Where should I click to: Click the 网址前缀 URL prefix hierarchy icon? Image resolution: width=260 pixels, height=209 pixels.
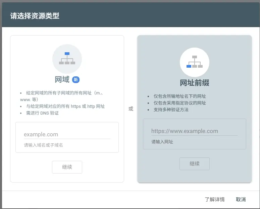[195, 62]
